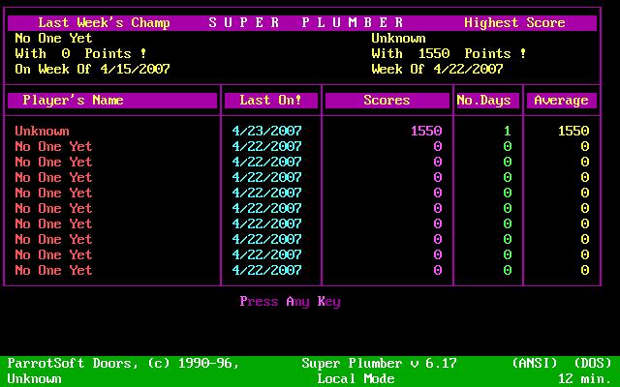Viewport: 620px width, 387px height.
Task: Click 12 min. time remaining indicator
Action: 585,379
